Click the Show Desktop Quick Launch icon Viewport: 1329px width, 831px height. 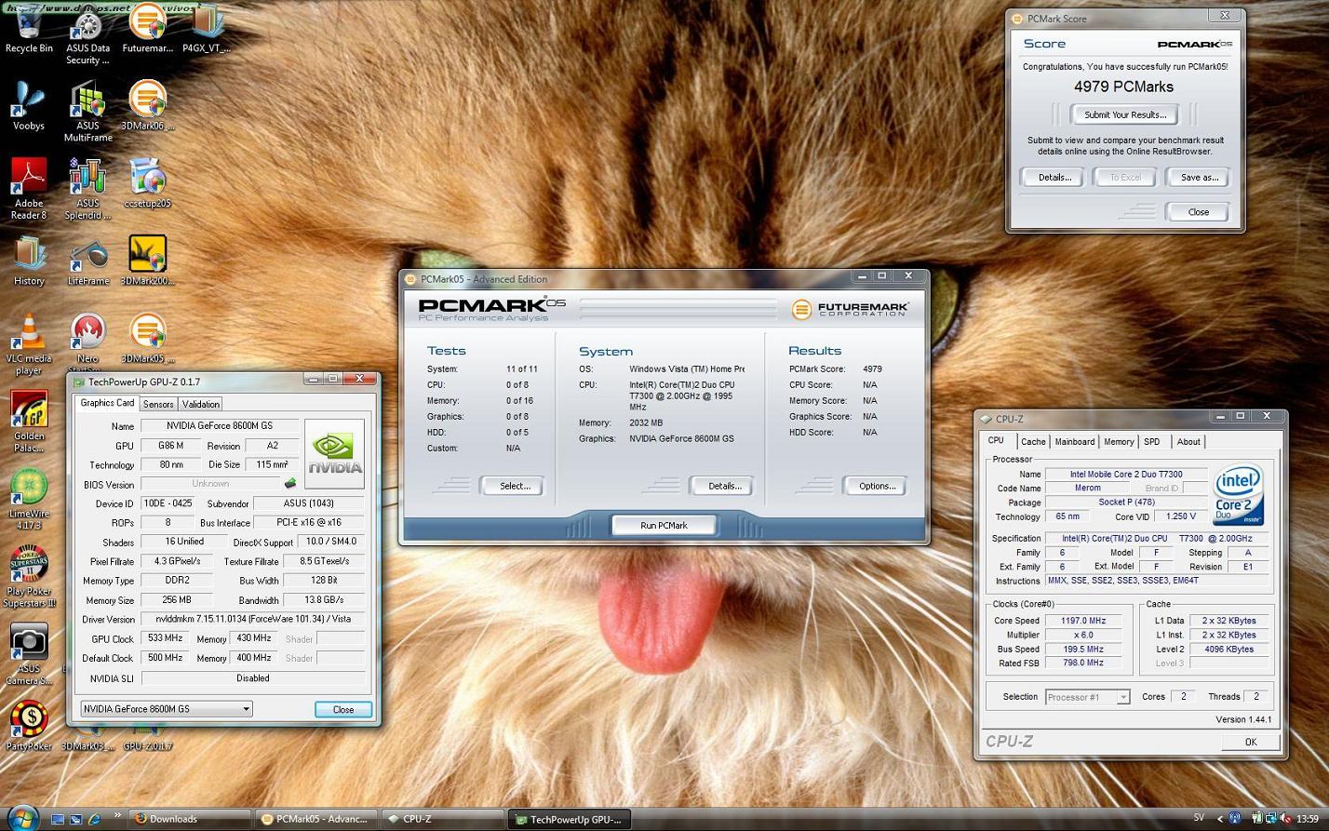[x=58, y=819]
